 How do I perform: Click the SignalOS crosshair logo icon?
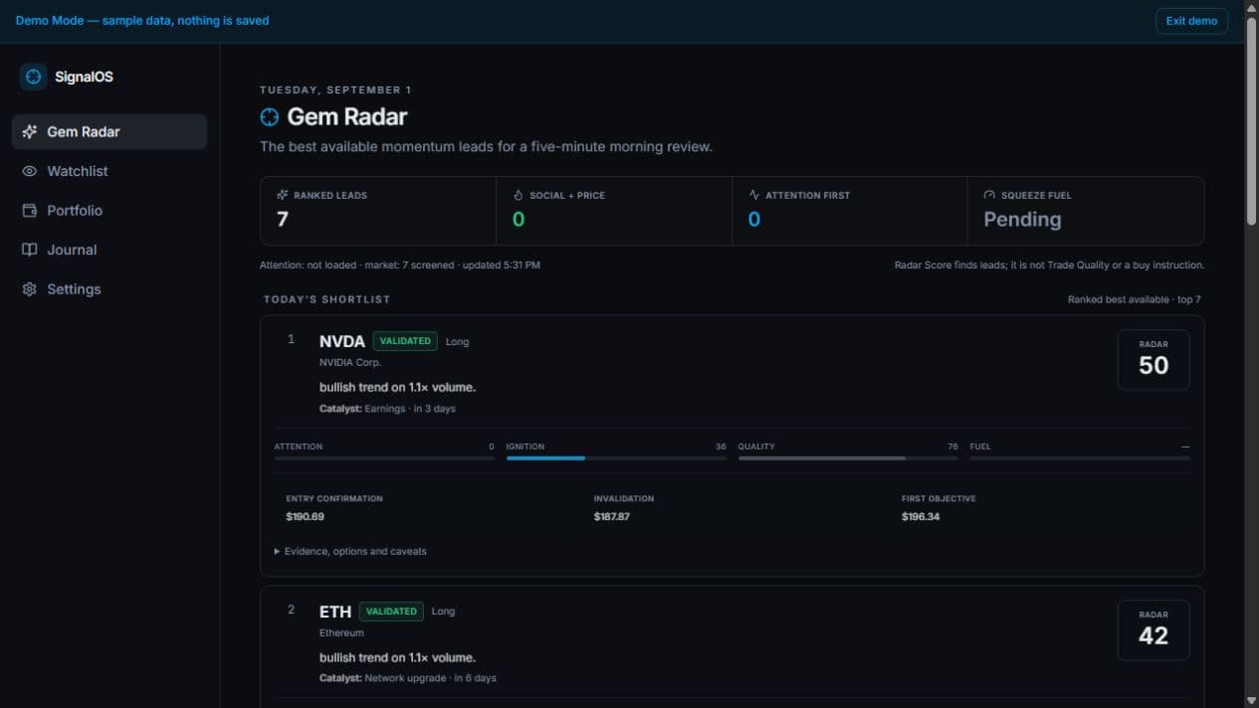coord(33,77)
